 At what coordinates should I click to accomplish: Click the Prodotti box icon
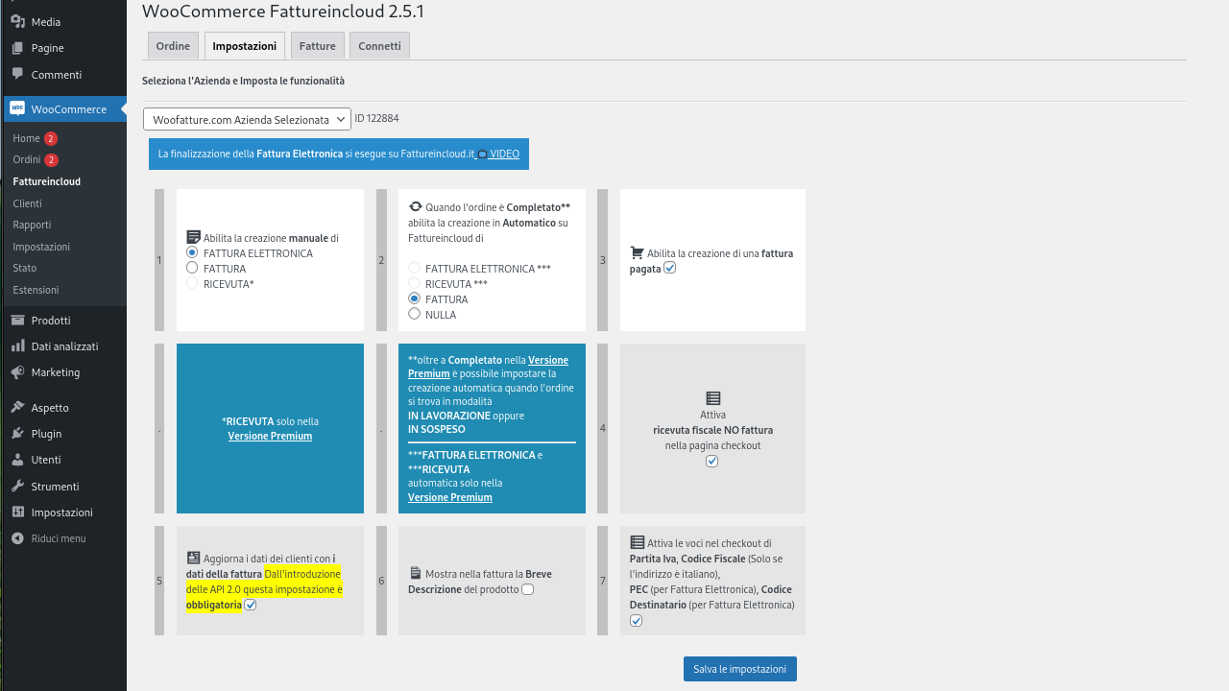pyautogui.click(x=17, y=321)
